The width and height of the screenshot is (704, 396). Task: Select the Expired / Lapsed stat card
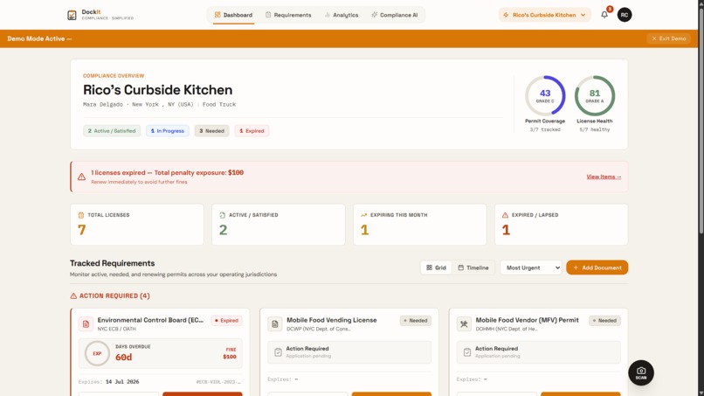coord(562,225)
